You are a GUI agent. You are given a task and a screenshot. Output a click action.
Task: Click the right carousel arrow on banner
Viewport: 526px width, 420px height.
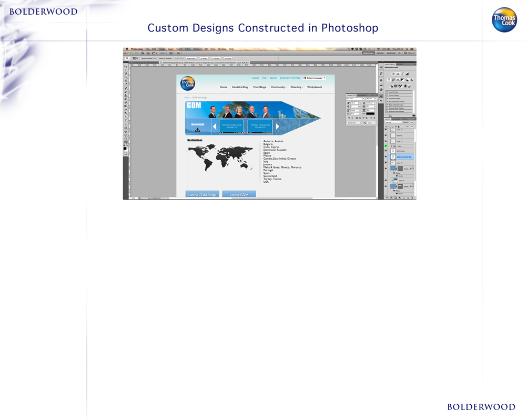click(x=277, y=127)
